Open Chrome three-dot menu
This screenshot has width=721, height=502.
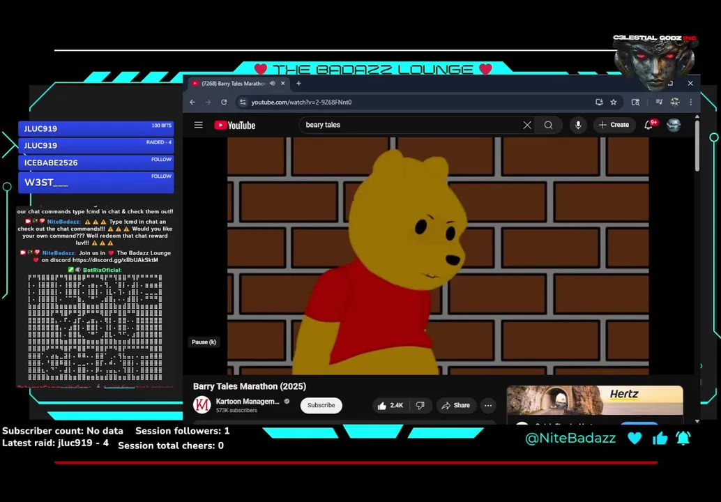pyautogui.click(x=690, y=102)
